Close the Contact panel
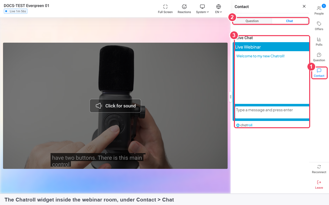Viewport: 329px width, 205px height. point(304,6)
